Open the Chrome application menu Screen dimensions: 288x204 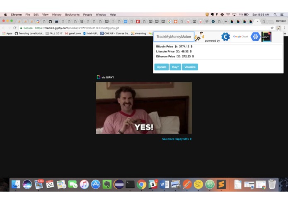tap(16, 14)
